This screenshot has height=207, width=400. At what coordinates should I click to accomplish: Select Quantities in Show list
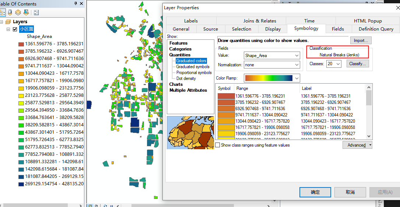point(180,55)
